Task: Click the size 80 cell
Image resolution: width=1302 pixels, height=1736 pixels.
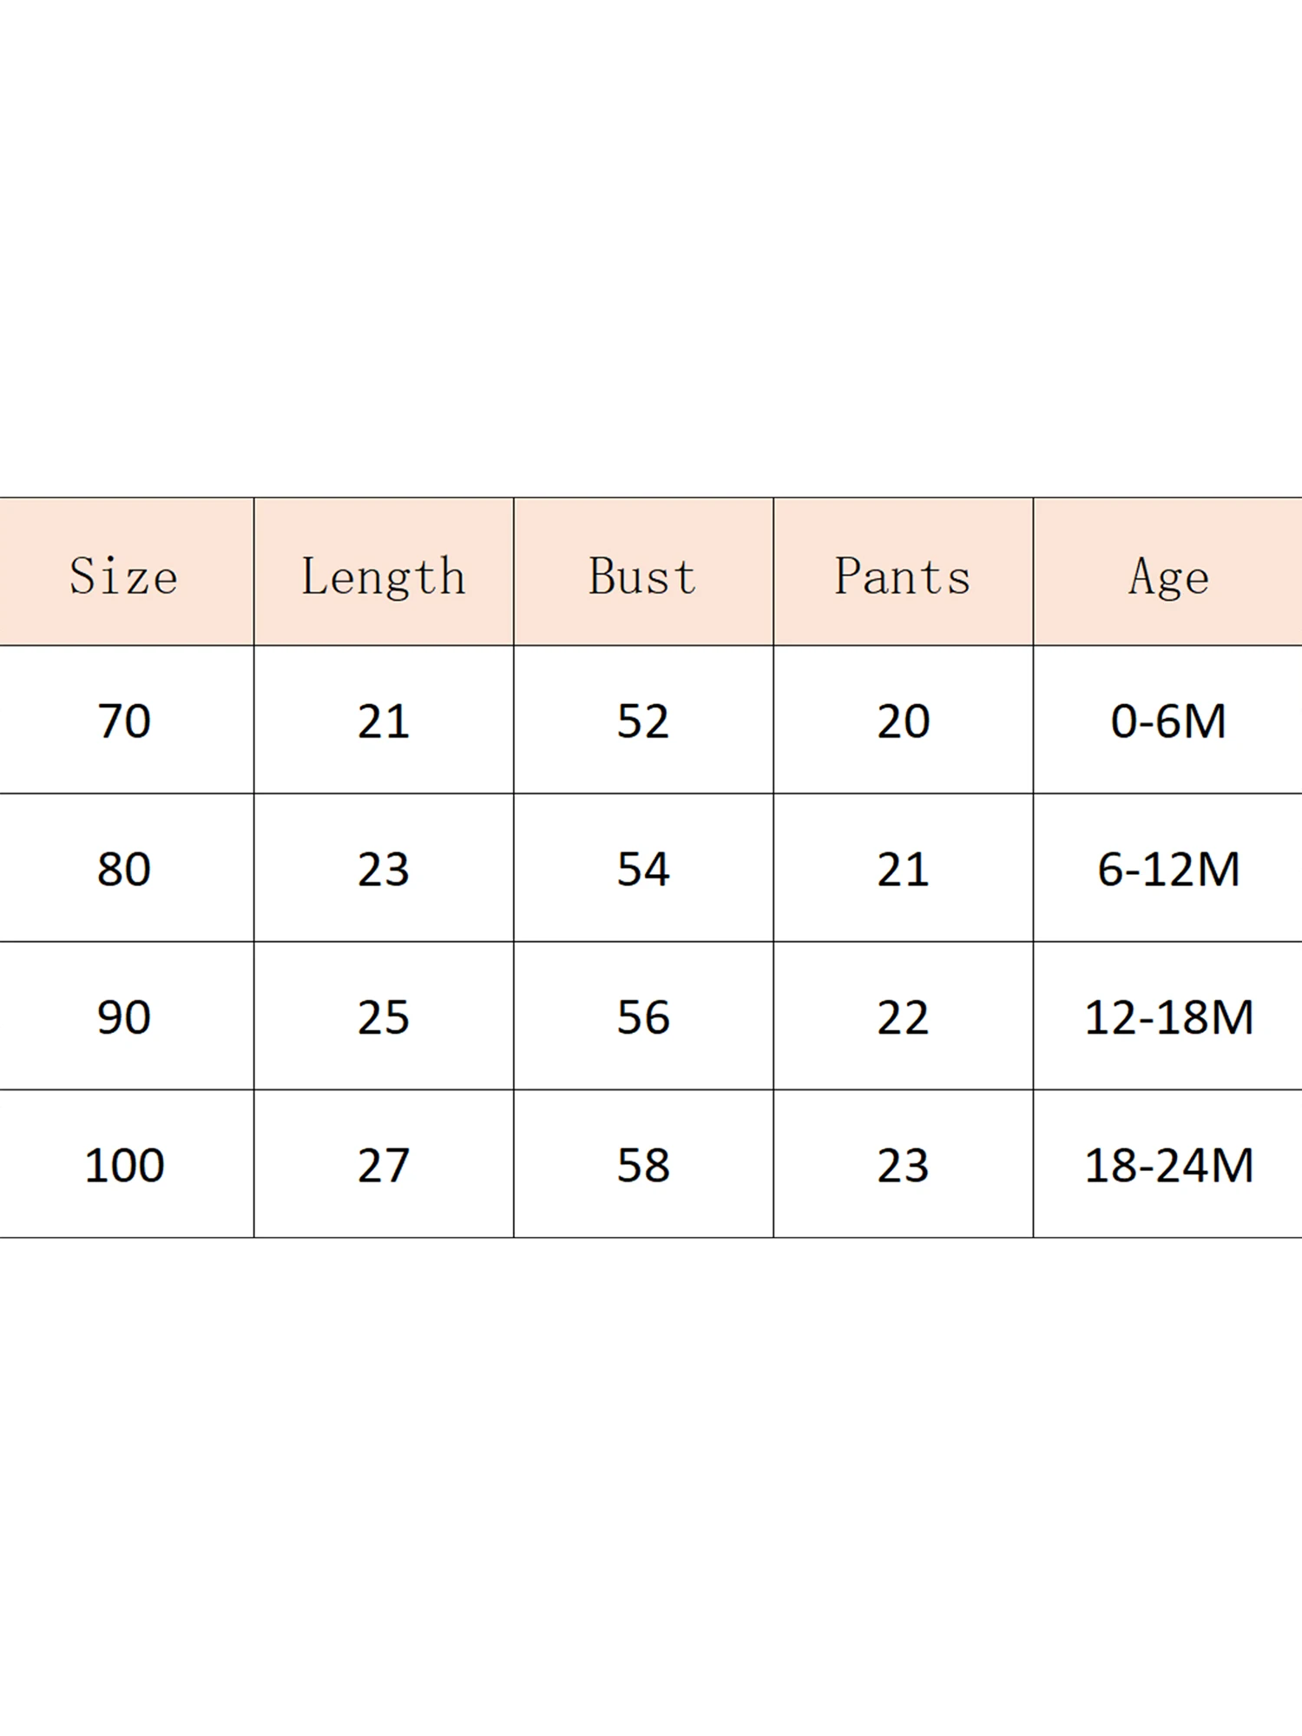Action: 124,869
